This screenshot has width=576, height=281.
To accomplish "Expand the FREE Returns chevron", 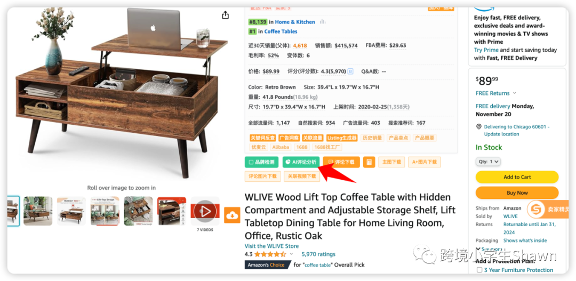I will click(x=514, y=93).
